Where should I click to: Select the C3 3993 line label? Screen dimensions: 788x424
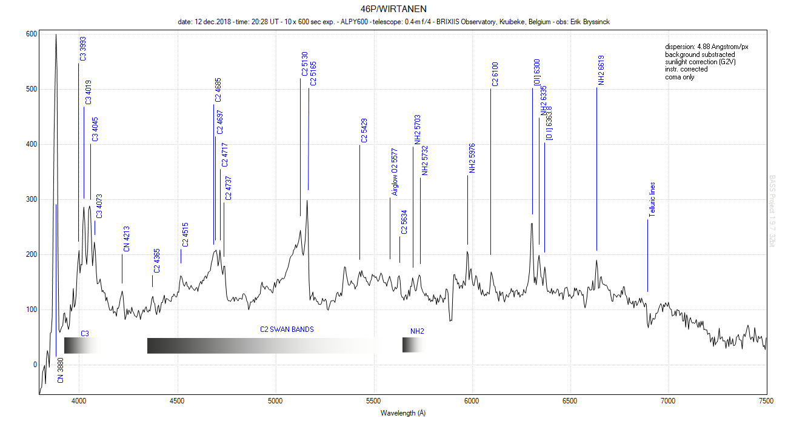click(x=83, y=49)
